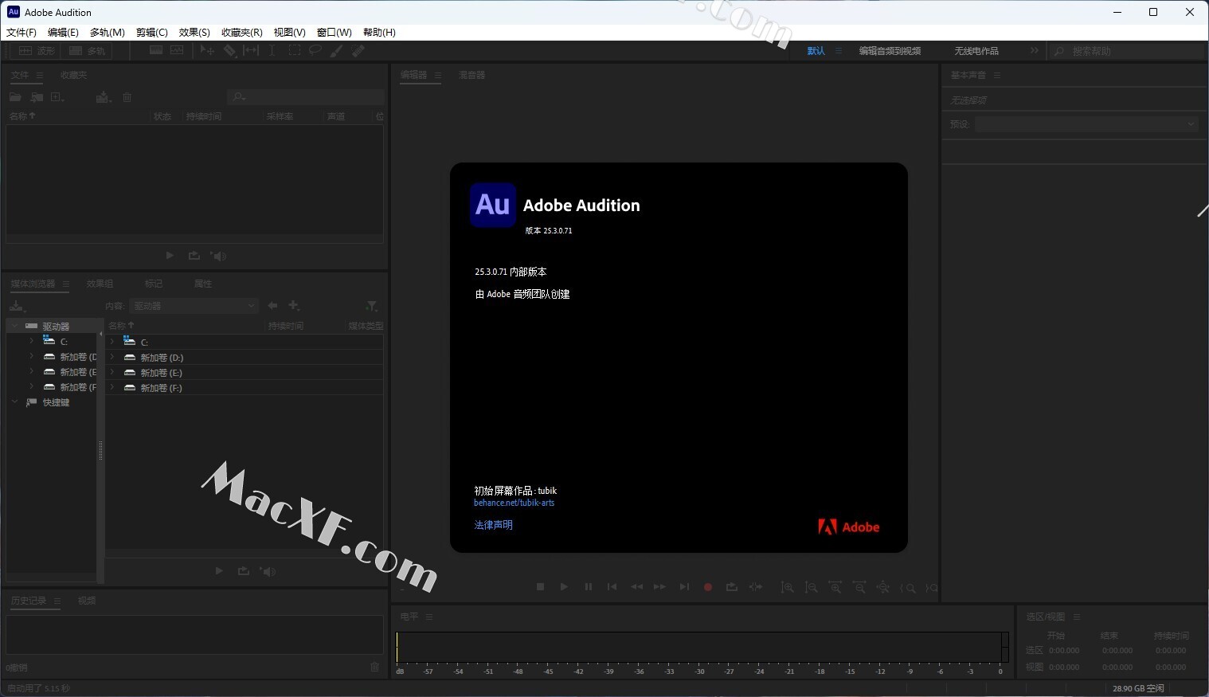1209x697 pixels.
Task: Select the 编辑音频到视频 workspace
Action: [x=890, y=51]
